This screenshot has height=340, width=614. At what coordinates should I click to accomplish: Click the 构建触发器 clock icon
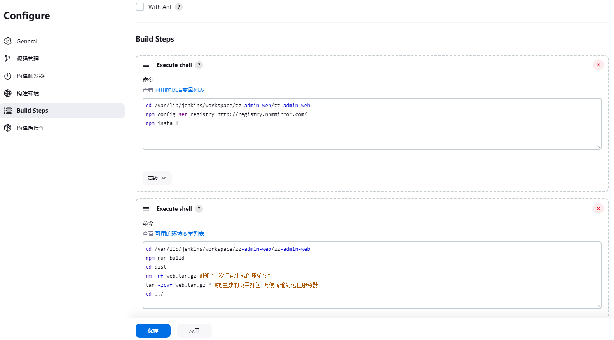coord(8,76)
